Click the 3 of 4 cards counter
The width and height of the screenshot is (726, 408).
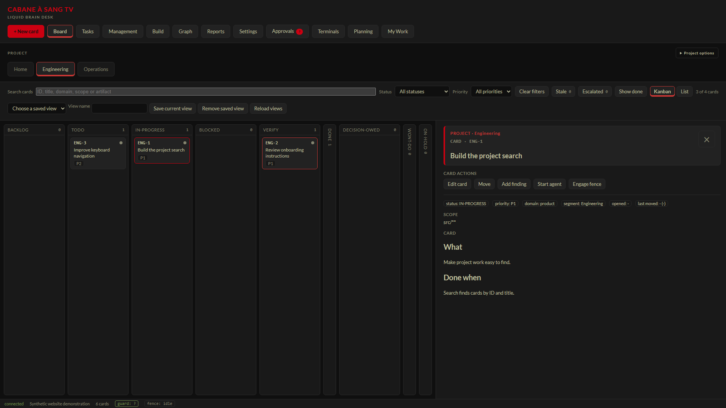pos(707,92)
